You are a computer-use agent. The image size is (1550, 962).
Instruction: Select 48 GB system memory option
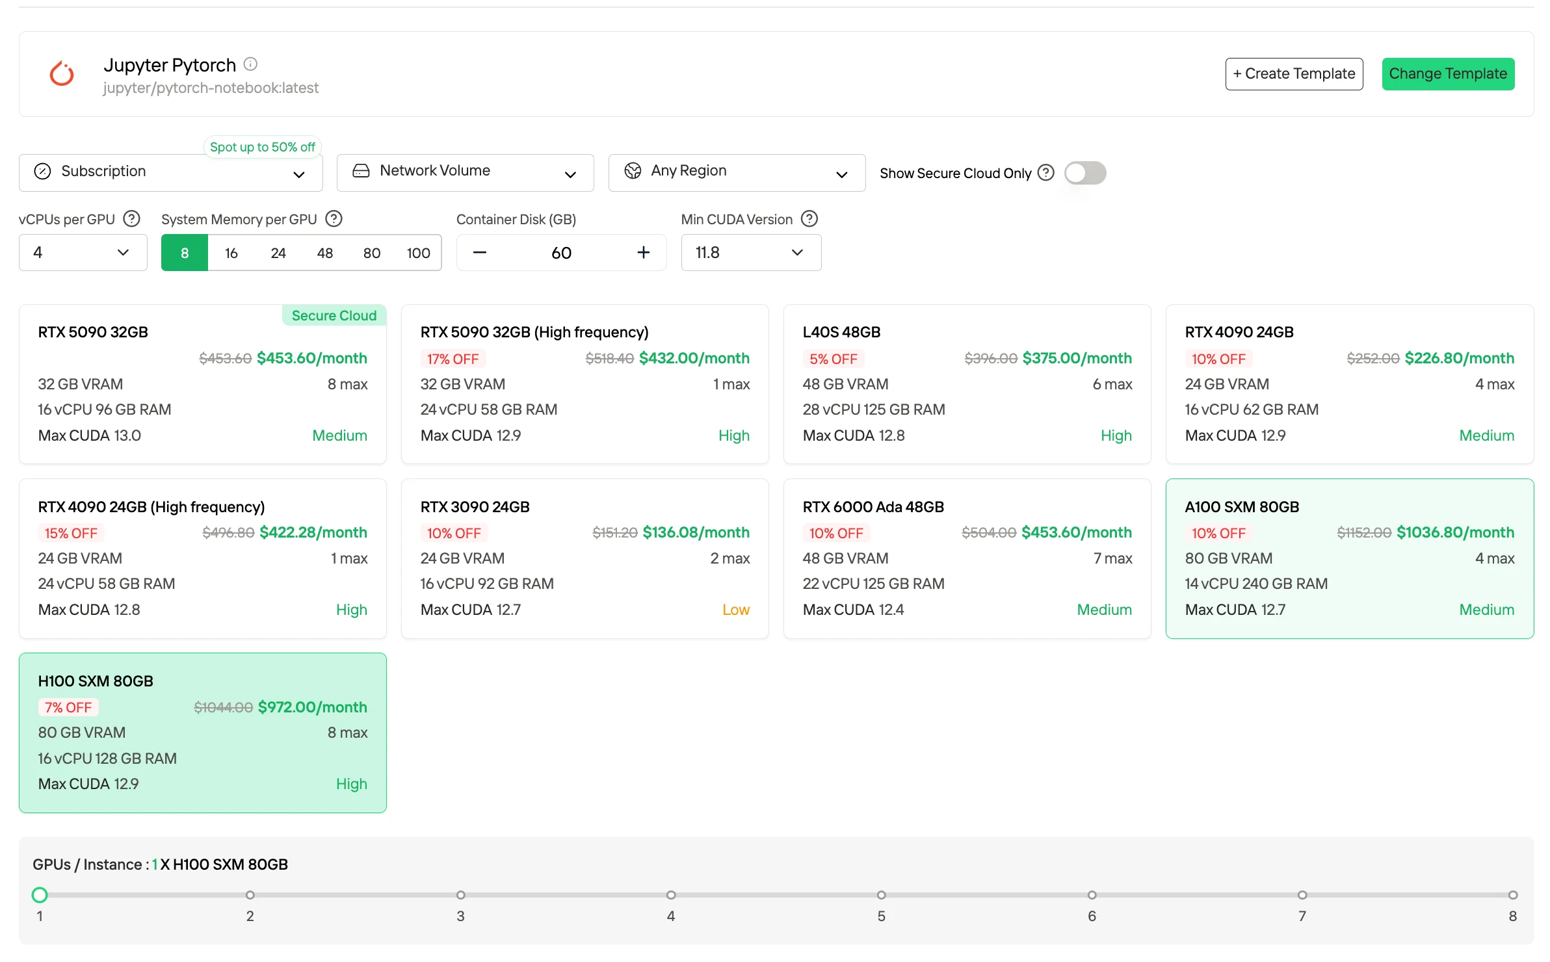[325, 253]
